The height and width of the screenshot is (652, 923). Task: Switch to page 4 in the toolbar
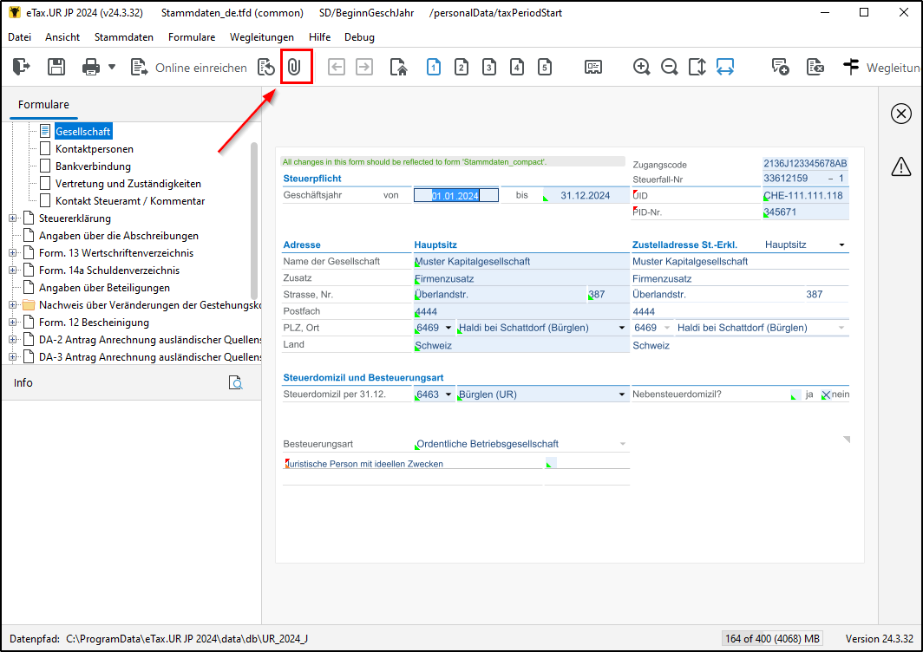pos(517,67)
